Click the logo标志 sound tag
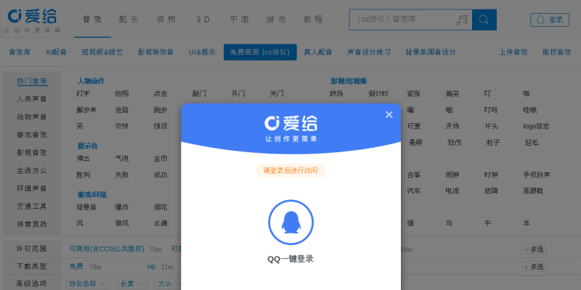Viewport: 581px width, 290px height. tap(536, 126)
